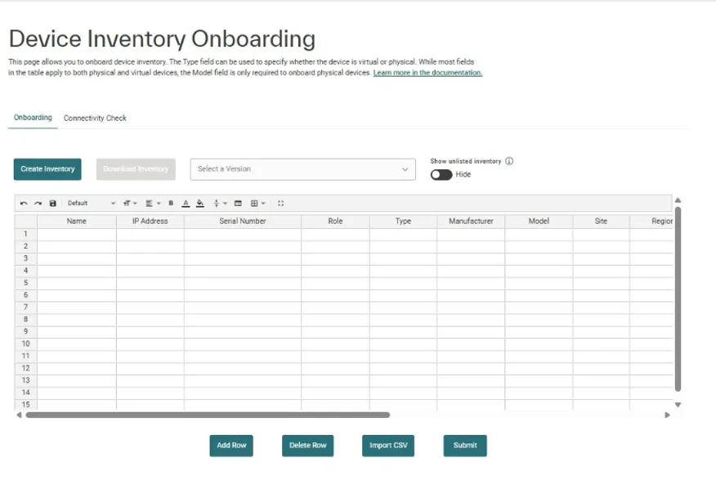Toggle bold formatting in the toolbar
The height and width of the screenshot is (480, 716).
(x=171, y=204)
